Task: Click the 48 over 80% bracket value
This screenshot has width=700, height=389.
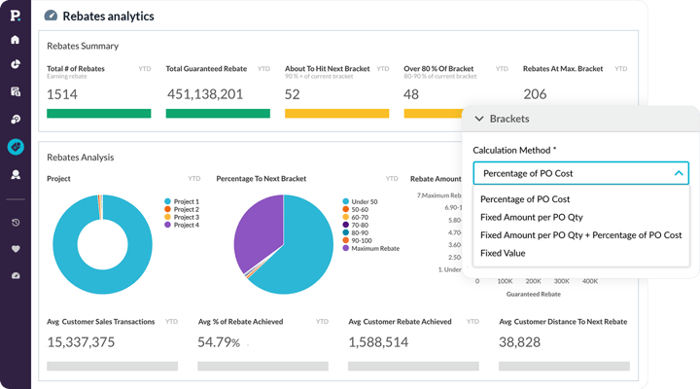Action: click(x=411, y=94)
